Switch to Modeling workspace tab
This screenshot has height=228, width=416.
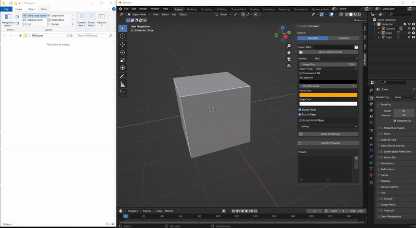(x=192, y=9)
